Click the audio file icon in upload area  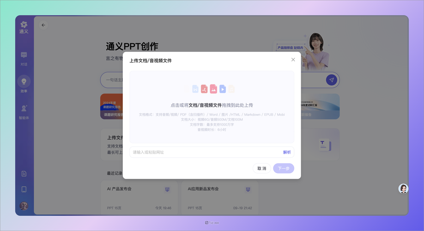click(231, 89)
